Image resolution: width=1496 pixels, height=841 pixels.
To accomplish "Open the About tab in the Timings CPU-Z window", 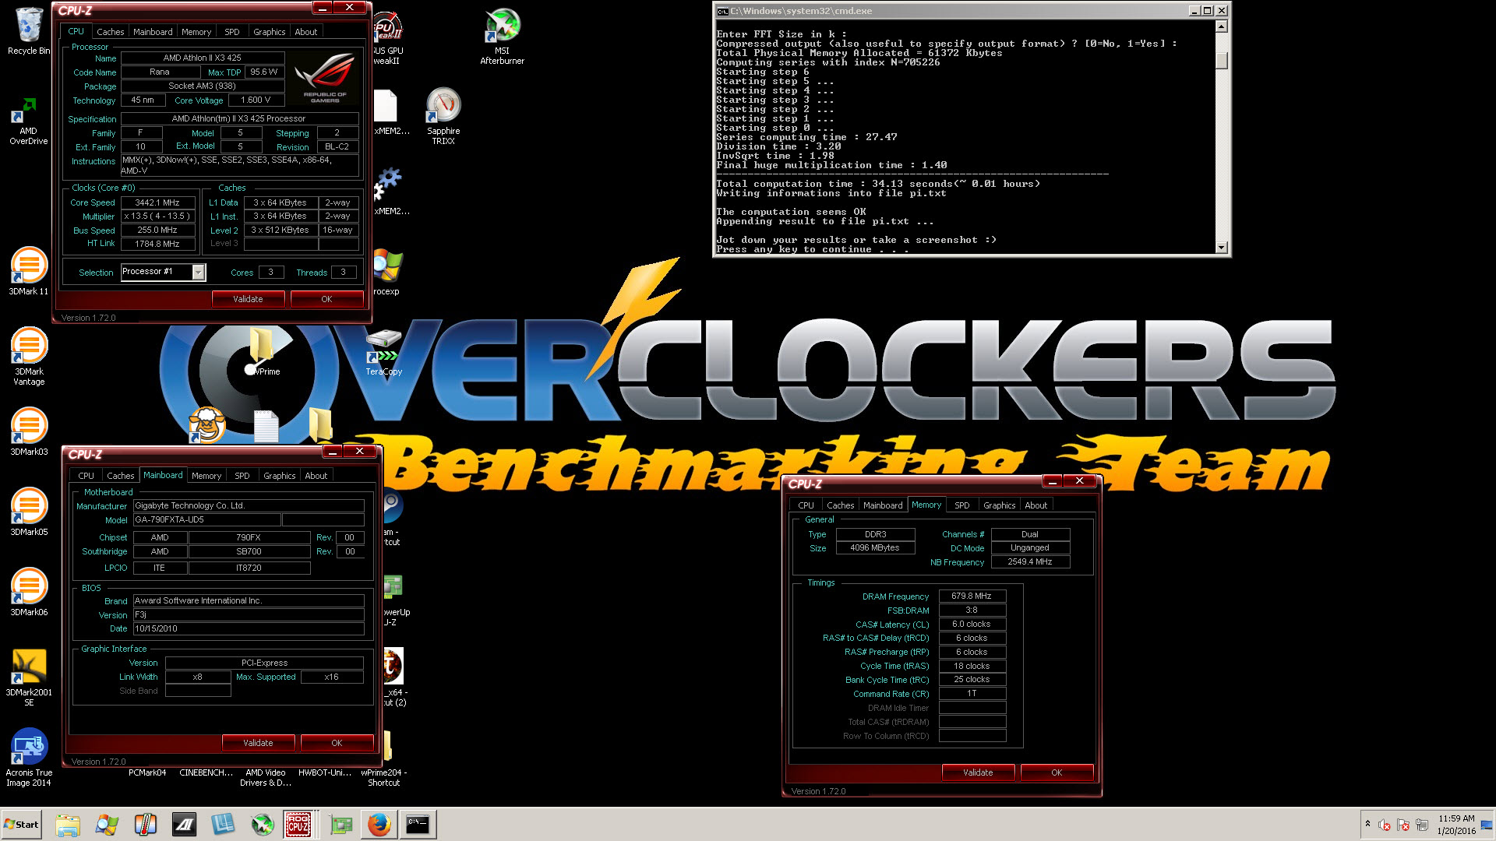I will (1036, 505).
